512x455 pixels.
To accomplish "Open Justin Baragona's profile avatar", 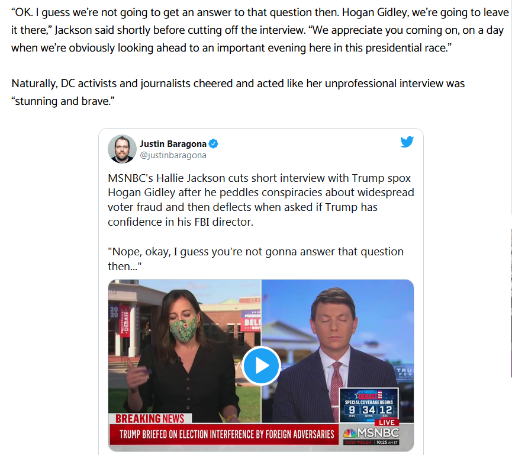I will click(122, 149).
